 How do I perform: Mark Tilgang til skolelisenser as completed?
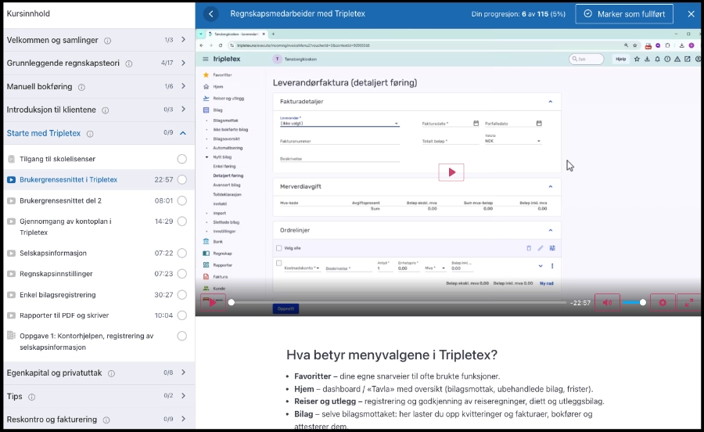(x=181, y=159)
